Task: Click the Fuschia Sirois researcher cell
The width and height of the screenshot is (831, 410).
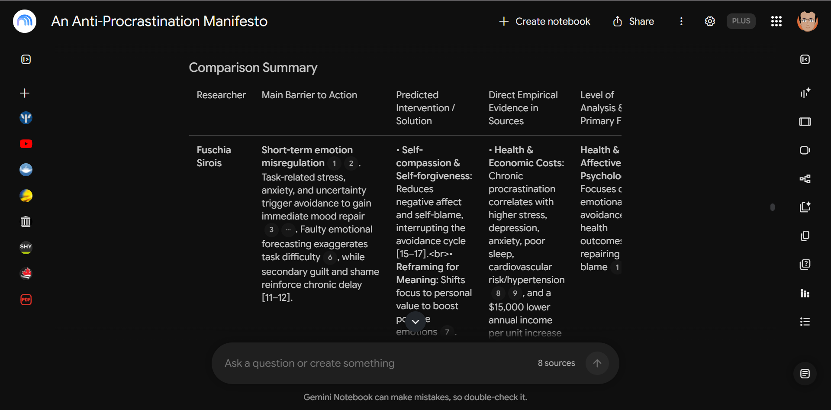Action: pyautogui.click(x=214, y=156)
